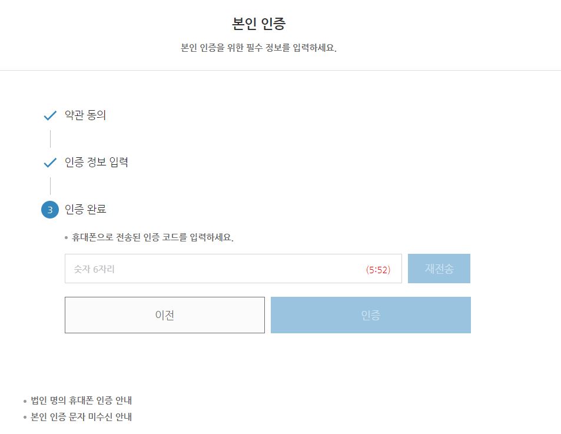Click the bullet before 본인 인증 문자 미수신 안내
561x434 pixels.
[x=25, y=418]
